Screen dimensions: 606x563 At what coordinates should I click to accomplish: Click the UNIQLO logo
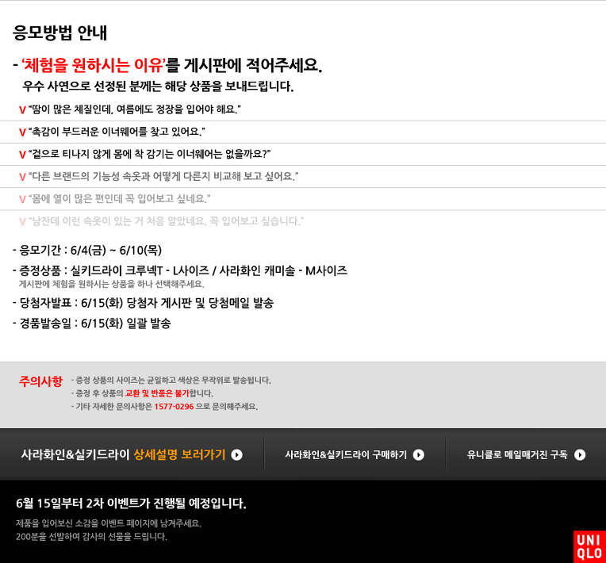tap(589, 547)
